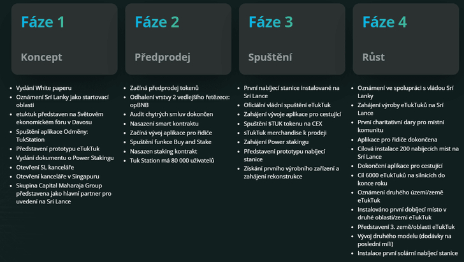Select "Aplikace pro řidiče dokončena" bullet
This screenshot has width=464, height=262.
(x=397, y=139)
